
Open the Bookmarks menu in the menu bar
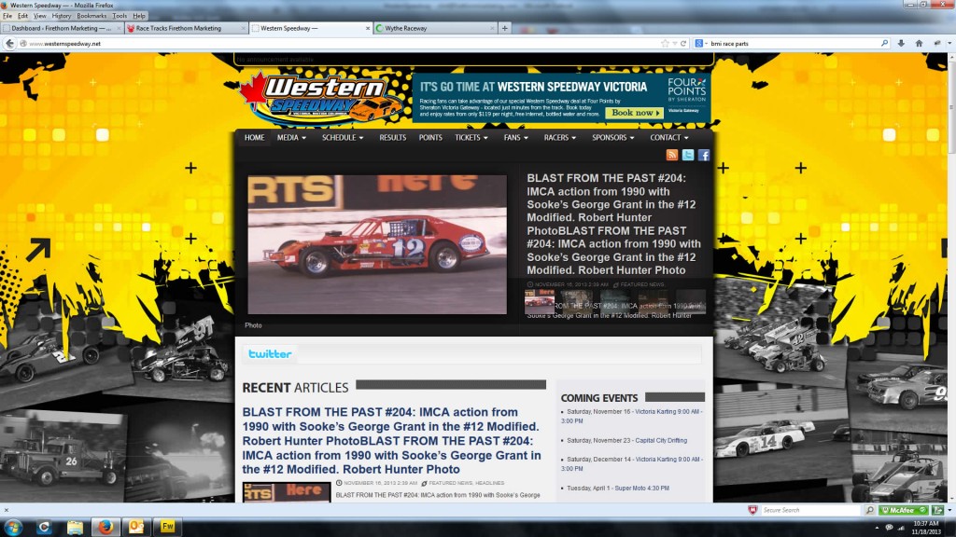pos(91,16)
